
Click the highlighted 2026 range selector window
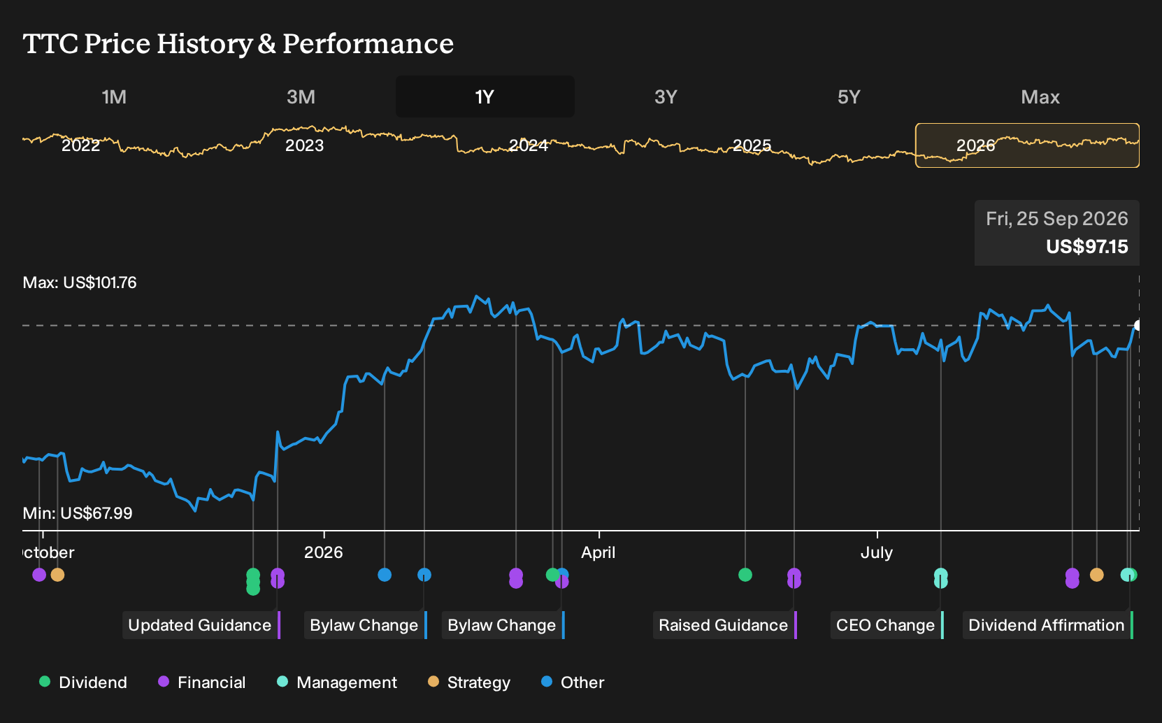[1027, 145]
